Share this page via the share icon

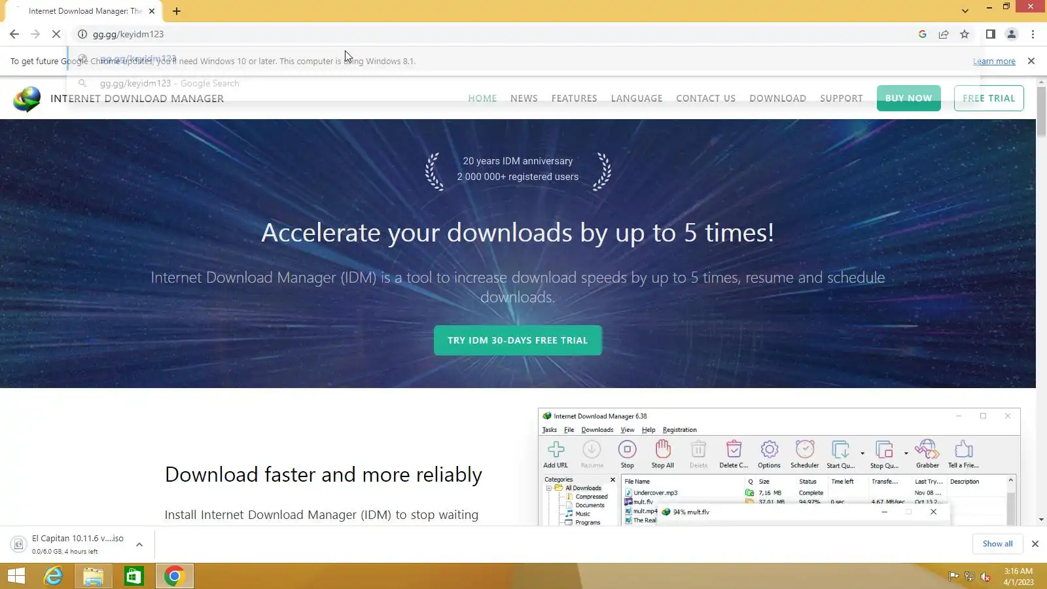click(x=944, y=34)
